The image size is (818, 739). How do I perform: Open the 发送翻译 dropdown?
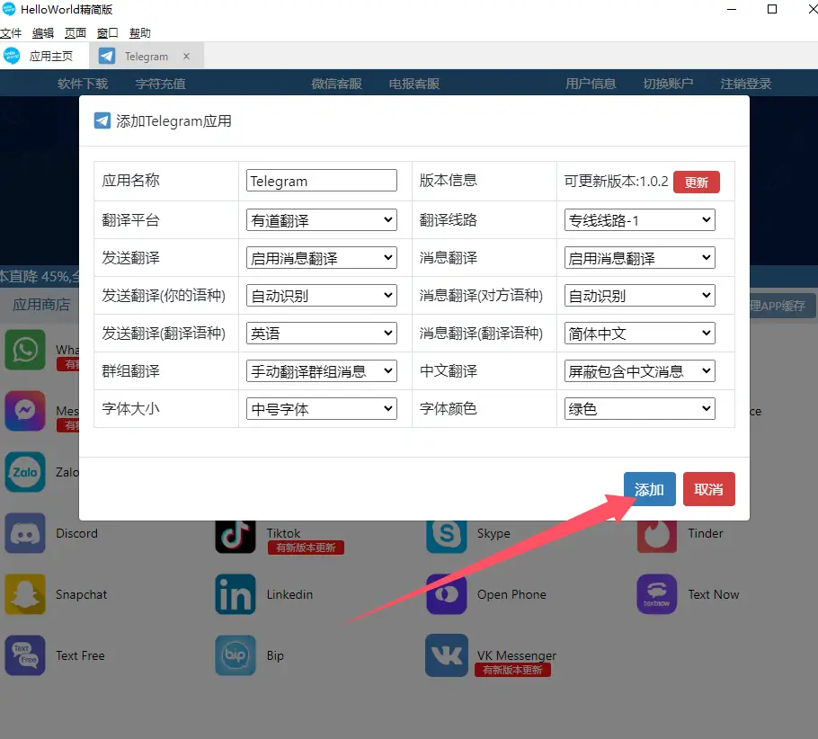click(x=322, y=257)
